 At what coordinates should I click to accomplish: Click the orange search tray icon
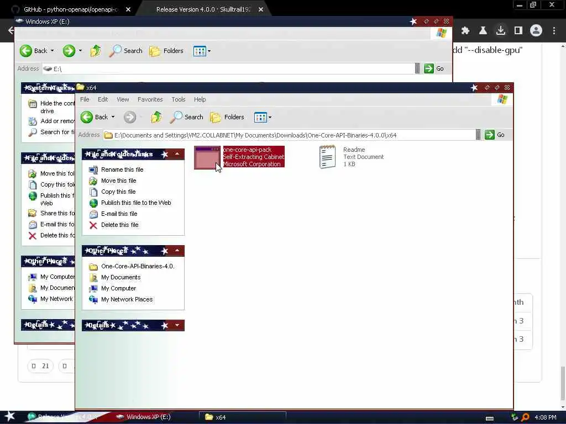click(525, 417)
